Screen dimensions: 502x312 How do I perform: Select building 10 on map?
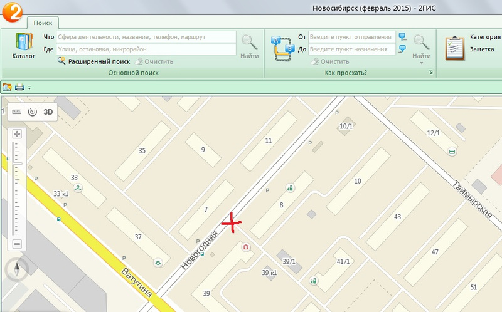pos(358,181)
